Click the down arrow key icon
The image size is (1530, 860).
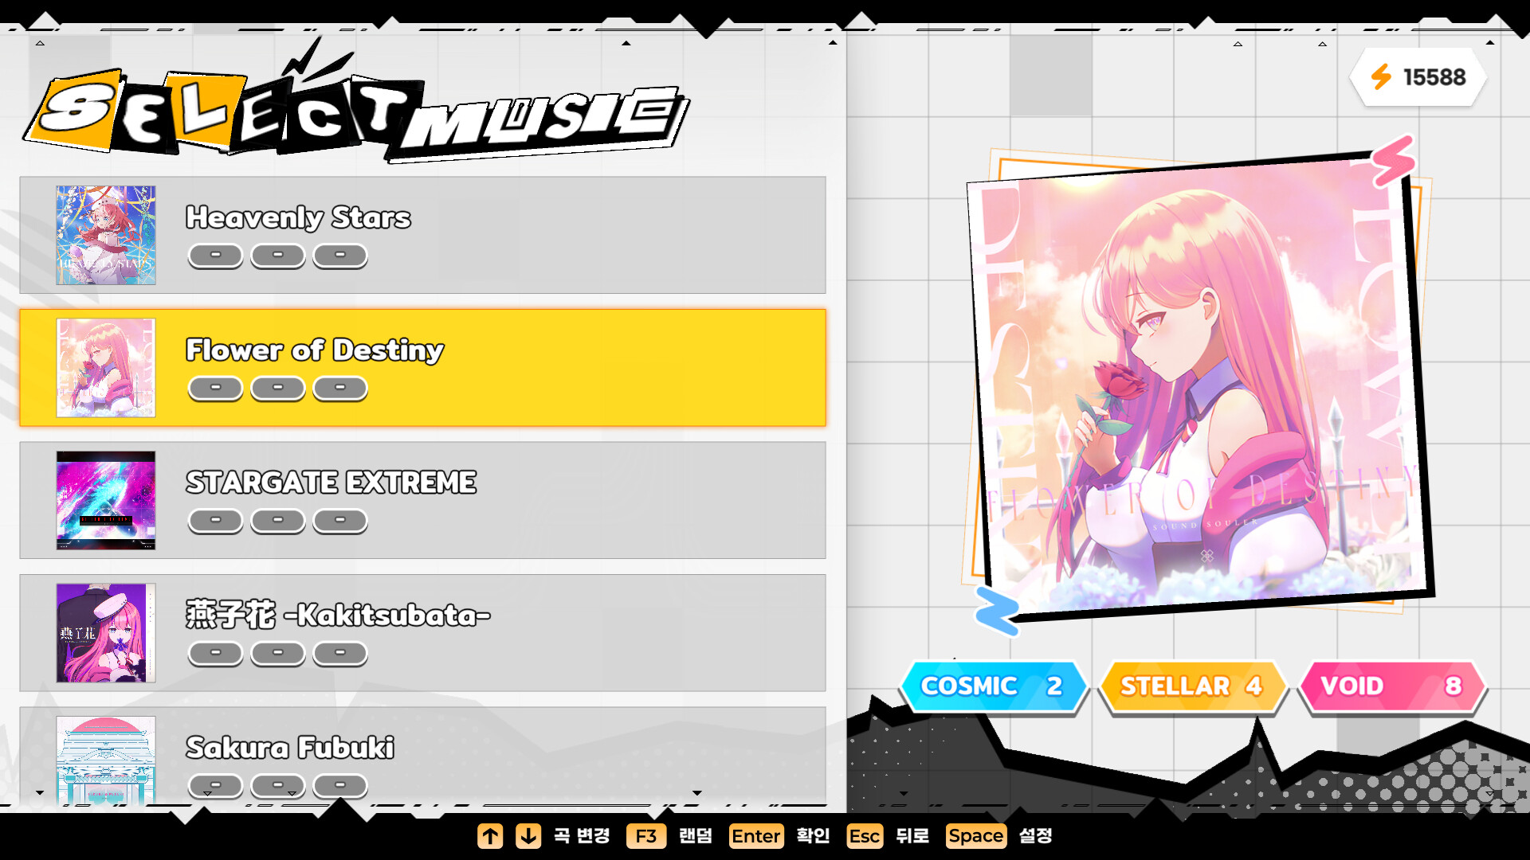tap(528, 836)
